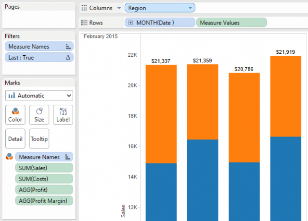This screenshot has height=221, width=308.
Task: Click the Columns shelf grid icon
Action: click(85, 8)
